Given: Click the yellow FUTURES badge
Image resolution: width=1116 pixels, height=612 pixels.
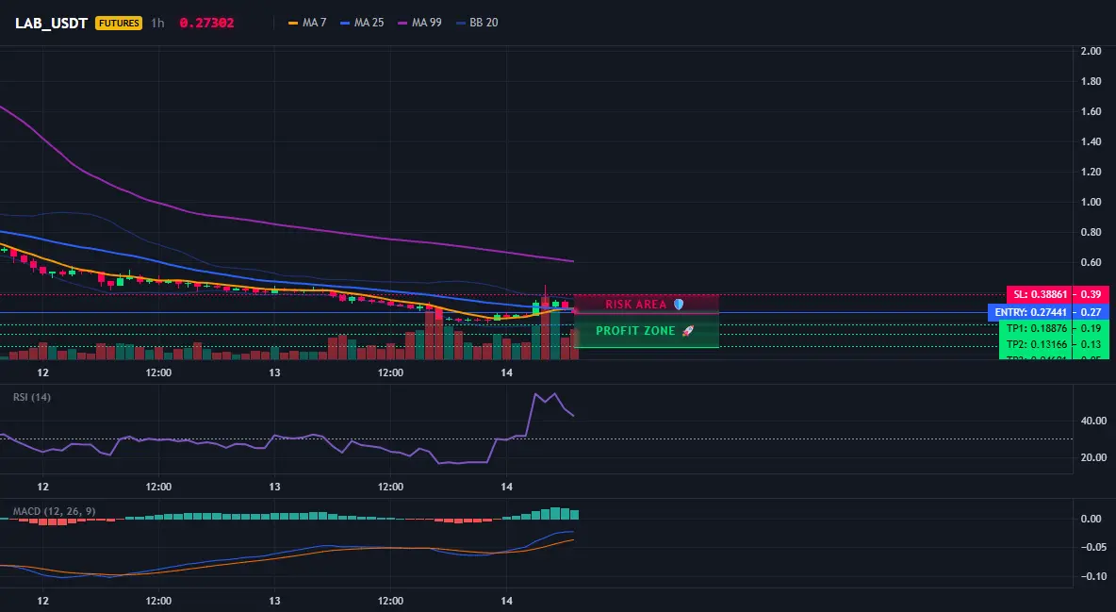Looking at the screenshot, I should pos(119,23).
